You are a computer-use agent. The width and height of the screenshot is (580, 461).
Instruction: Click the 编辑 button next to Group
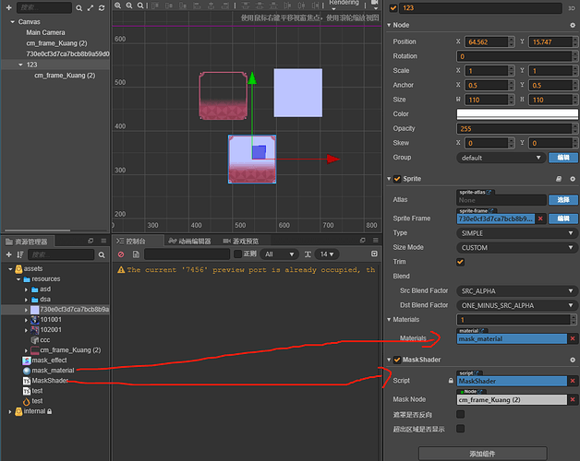pos(563,158)
